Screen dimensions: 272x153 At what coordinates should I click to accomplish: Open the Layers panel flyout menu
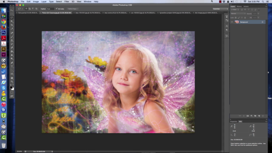[266, 6]
